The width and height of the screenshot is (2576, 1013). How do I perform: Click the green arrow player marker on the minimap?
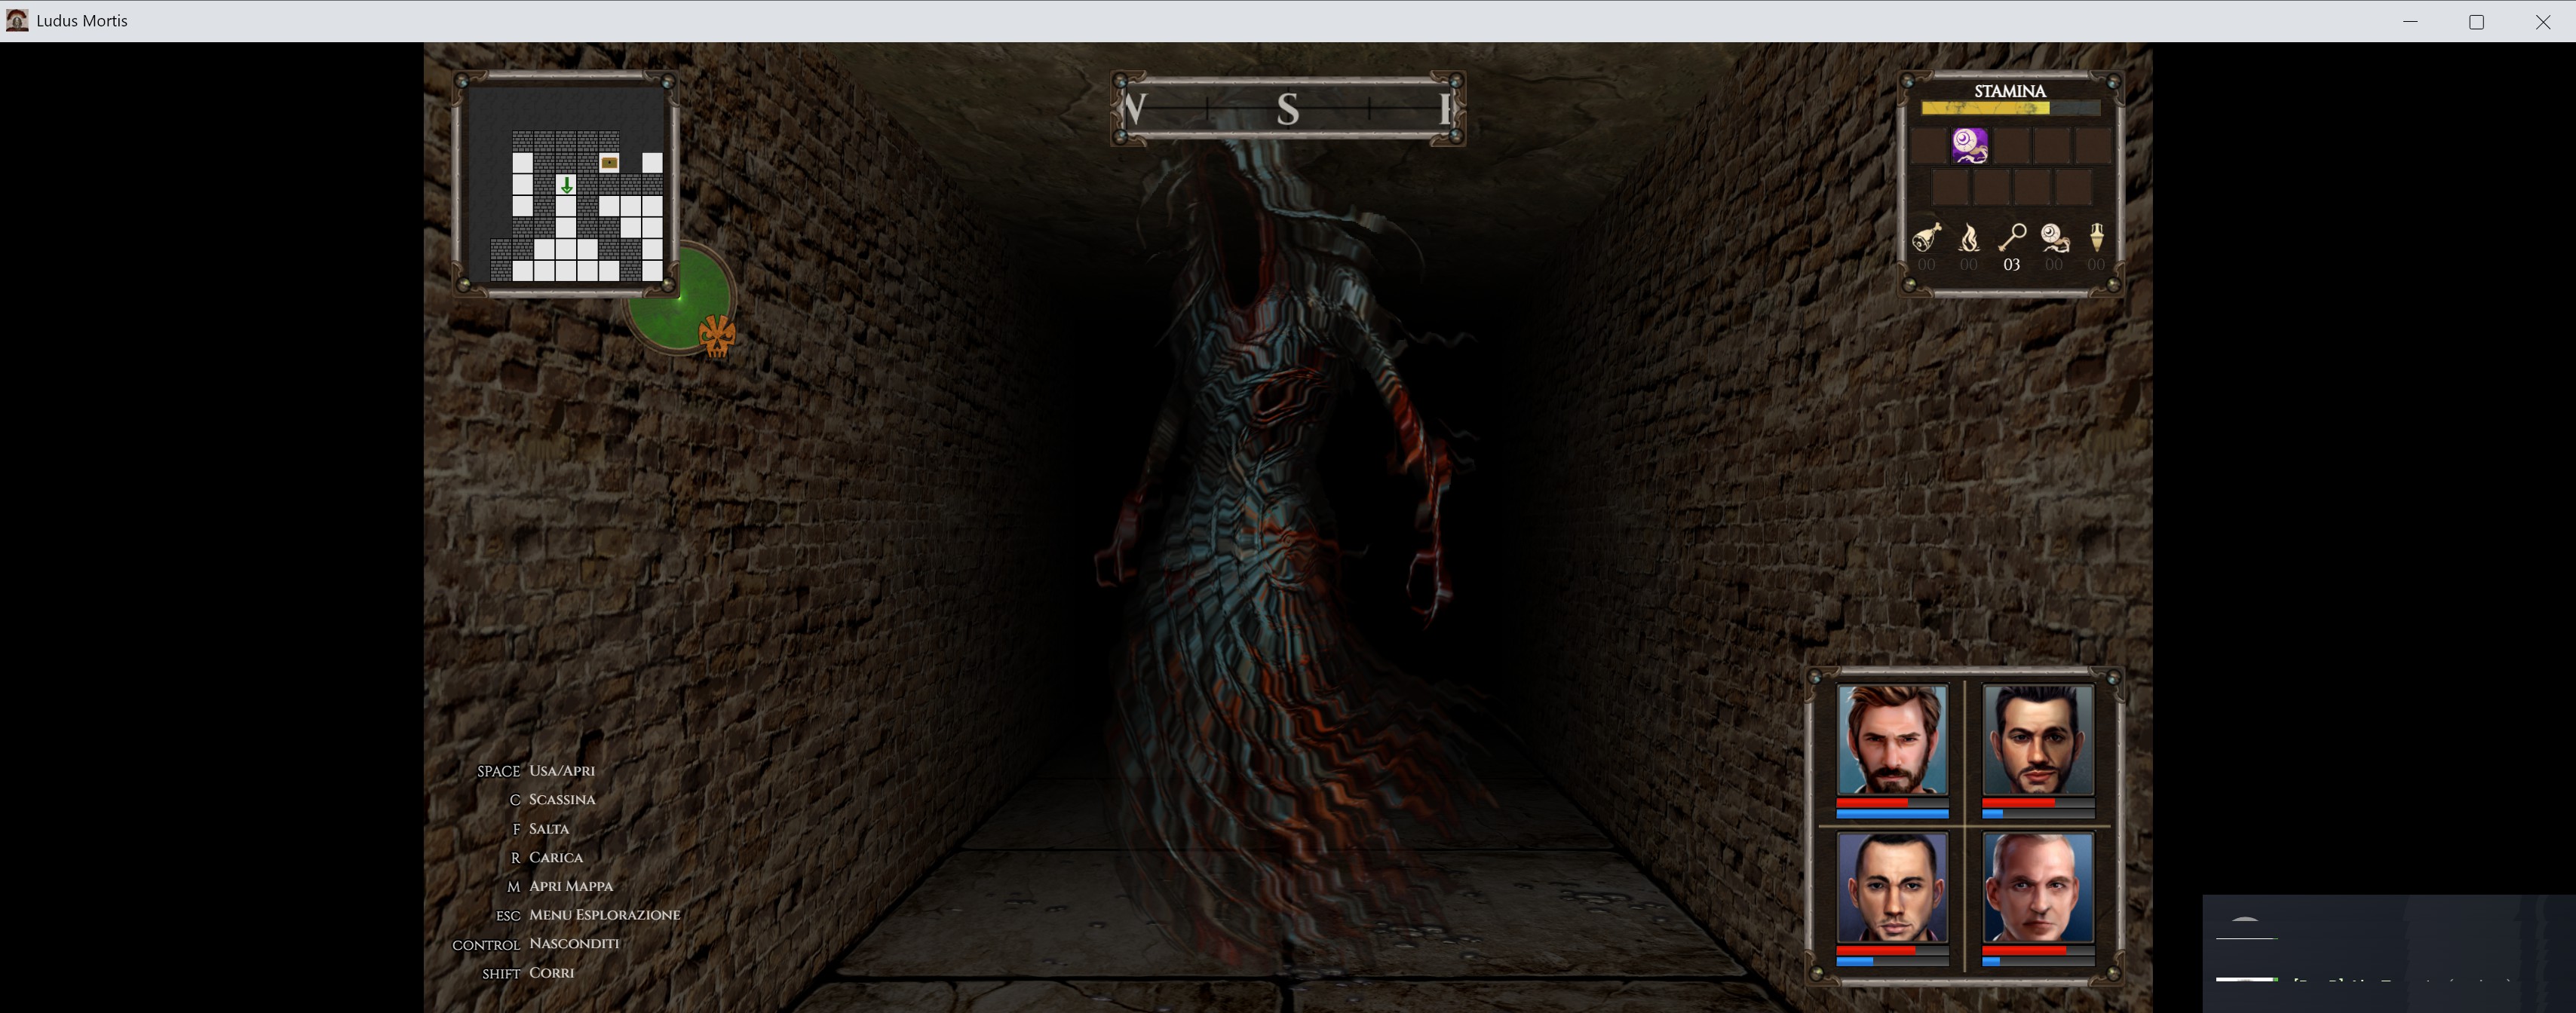click(566, 185)
